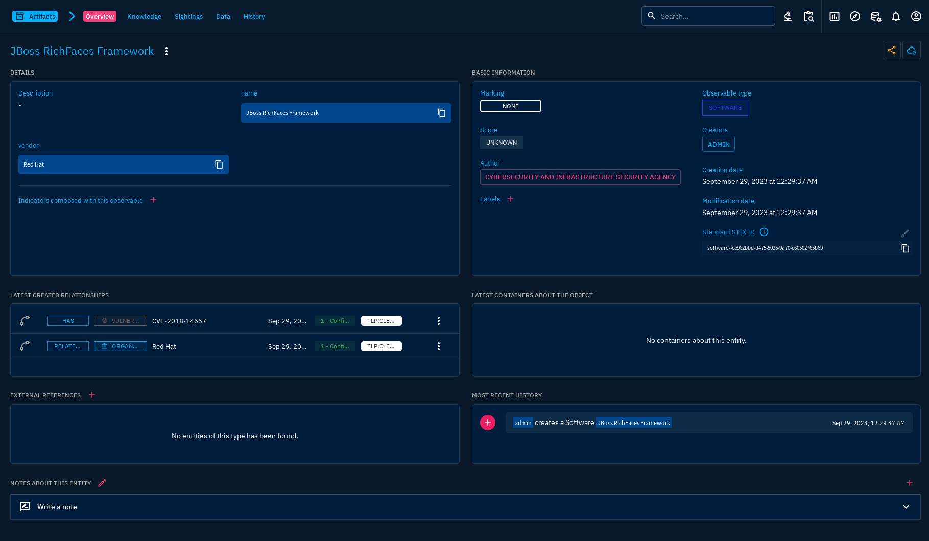The height and width of the screenshot is (541, 929).
Task: Trigger enrichment via the cloud icon
Action: [x=912, y=50]
